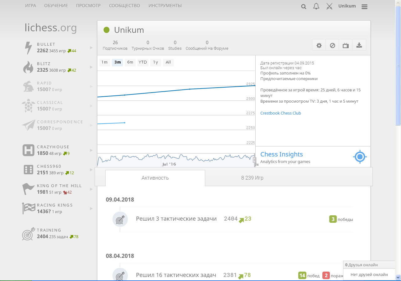Go to lichess.org home logo

click(x=51, y=28)
